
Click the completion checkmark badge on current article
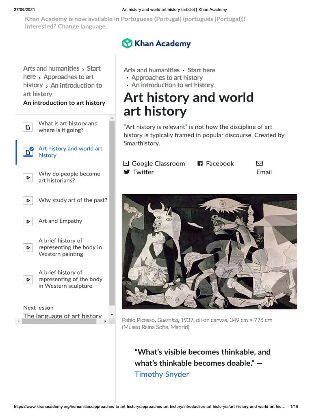coord(30,149)
